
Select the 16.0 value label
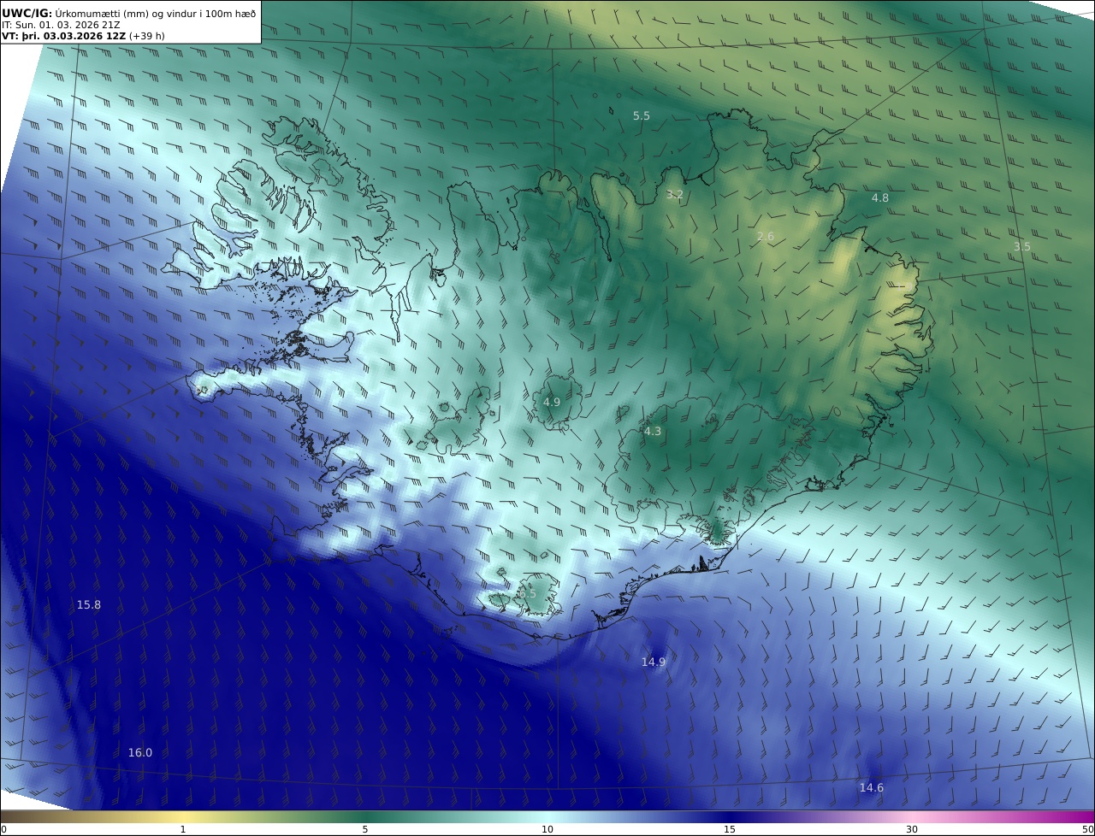[140, 752]
